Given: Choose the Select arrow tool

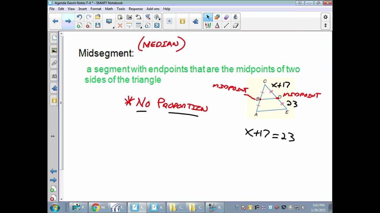Looking at the screenshot, I should pyautogui.click(x=208, y=17).
